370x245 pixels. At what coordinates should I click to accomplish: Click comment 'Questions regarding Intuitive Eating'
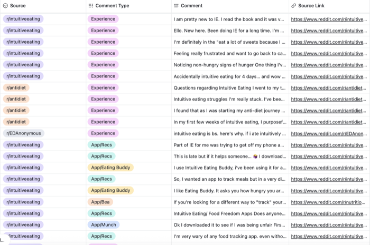(x=229, y=88)
